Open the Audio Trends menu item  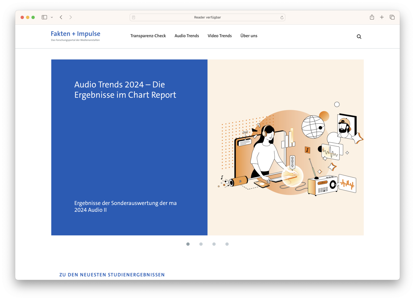(x=187, y=36)
